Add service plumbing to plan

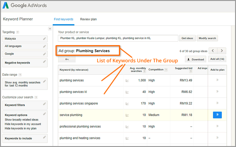pyautogui.click(x=217, y=115)
